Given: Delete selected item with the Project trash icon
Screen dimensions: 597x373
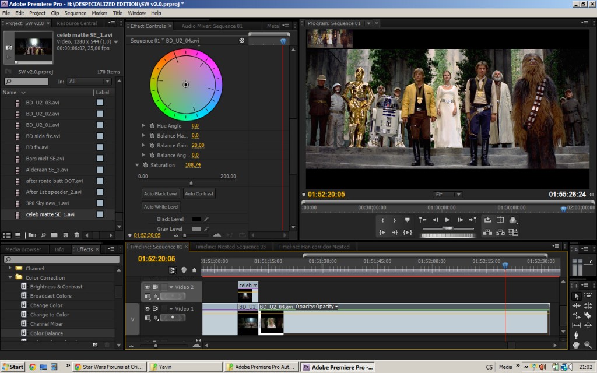Looking at the screenshot, I should tap(76, 235).
